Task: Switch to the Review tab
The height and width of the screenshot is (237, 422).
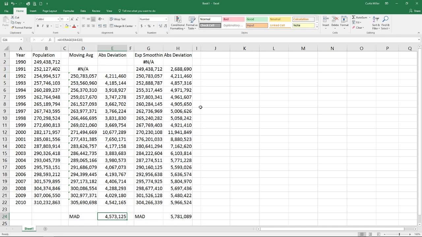Action: click(x=96, y=11)
